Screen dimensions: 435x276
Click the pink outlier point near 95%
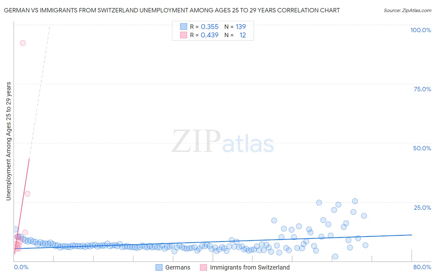click(23, 43)
